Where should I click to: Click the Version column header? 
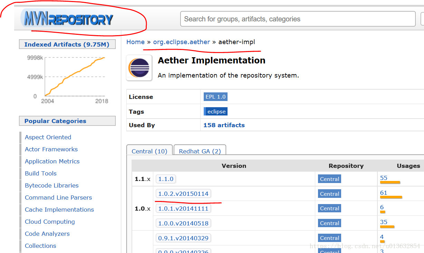[x=234, y=166]
